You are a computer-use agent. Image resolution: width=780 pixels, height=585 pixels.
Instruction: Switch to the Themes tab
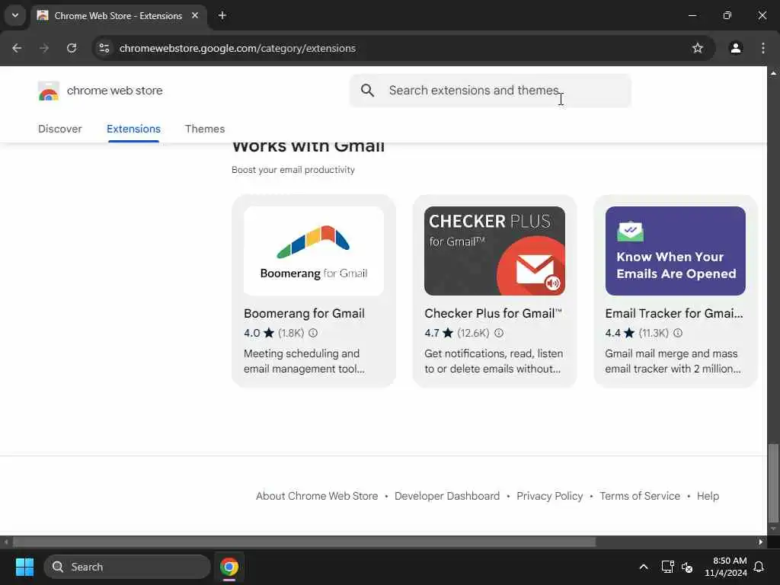205,129
